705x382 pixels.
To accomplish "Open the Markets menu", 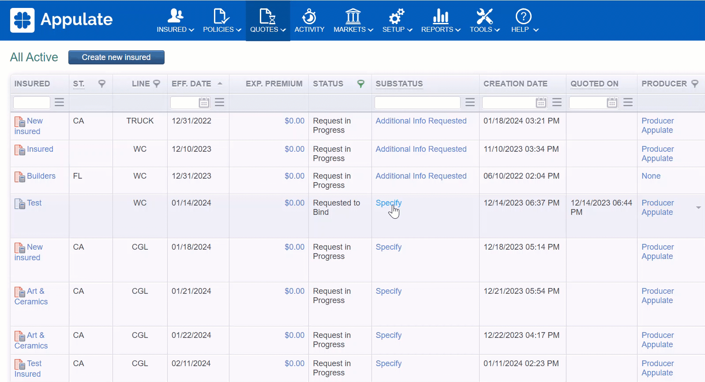I will pos(353,21).
